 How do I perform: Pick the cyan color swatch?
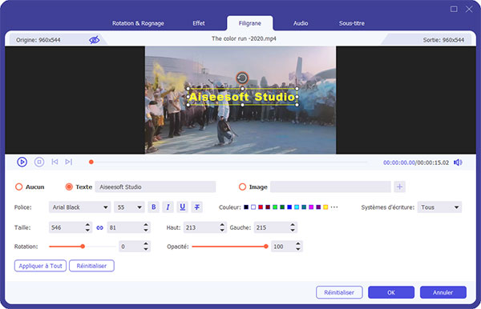[297, 207]
